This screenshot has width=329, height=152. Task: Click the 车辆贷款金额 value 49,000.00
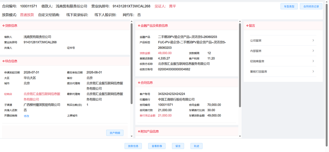[x=214, y=116]
